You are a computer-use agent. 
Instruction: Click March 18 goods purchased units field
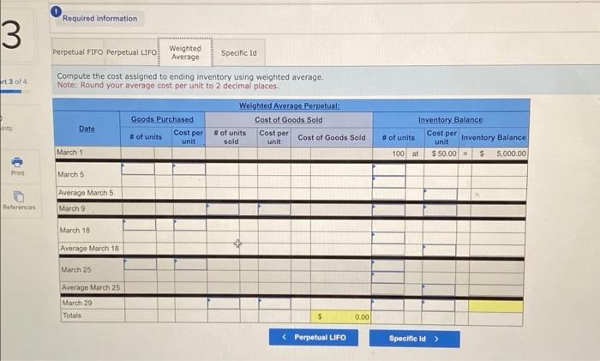point(139,225)
